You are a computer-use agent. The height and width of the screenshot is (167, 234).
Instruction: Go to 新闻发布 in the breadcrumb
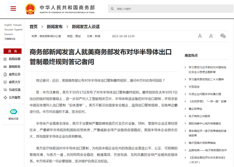click(54, 27)
